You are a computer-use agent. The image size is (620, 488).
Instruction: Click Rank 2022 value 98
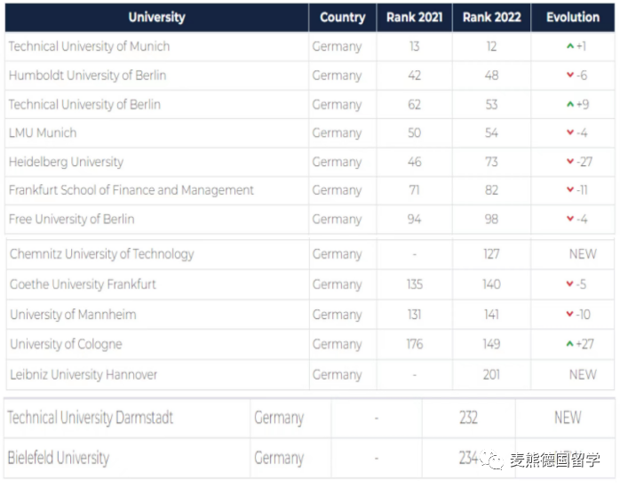click(x=491, y=219)
